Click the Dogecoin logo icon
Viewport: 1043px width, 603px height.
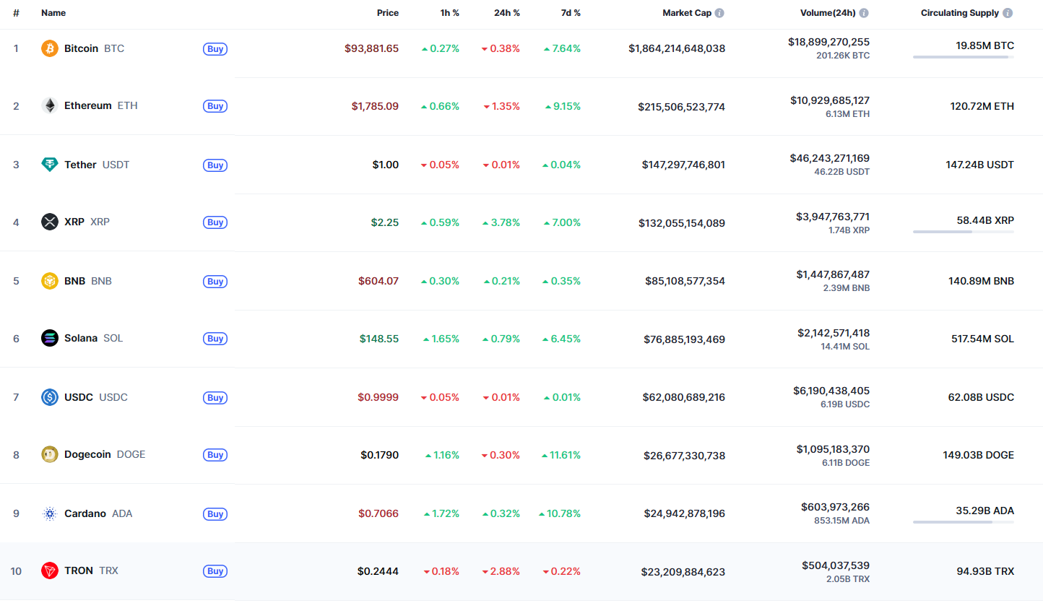50,454
